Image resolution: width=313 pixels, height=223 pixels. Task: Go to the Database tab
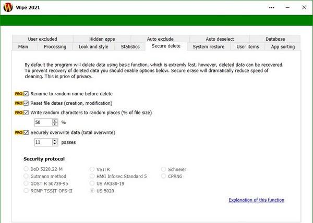[x=275, y=39]
